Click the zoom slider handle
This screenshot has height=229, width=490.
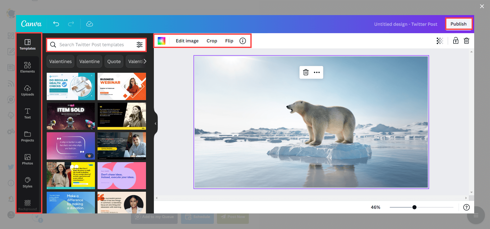click(x=414, y=207)
